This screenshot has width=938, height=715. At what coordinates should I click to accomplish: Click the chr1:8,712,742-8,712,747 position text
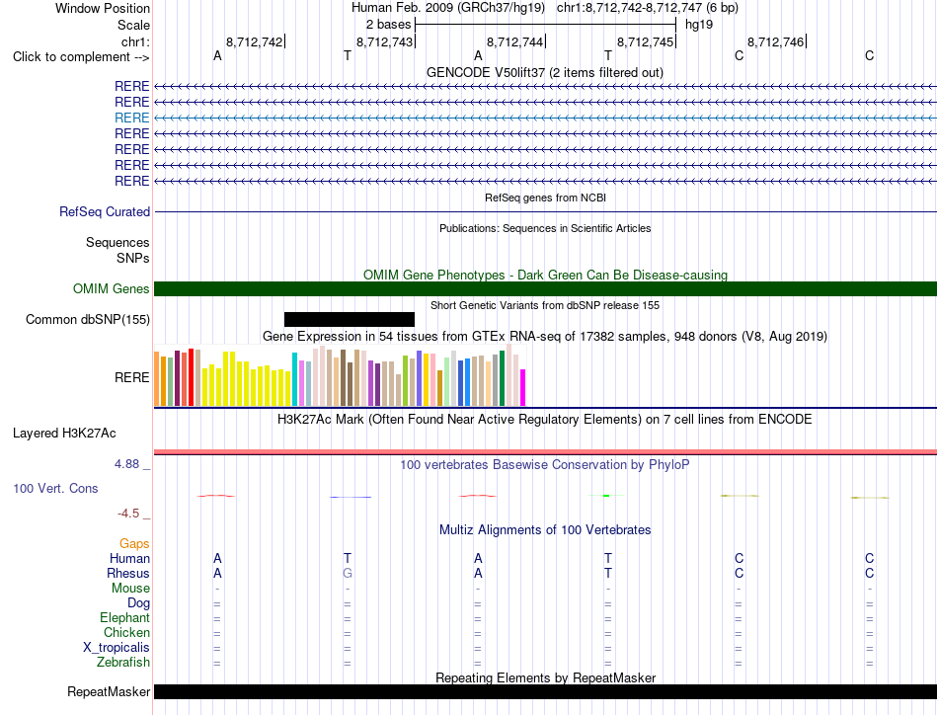[648, 8]
